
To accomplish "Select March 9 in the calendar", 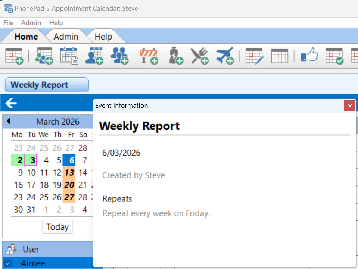I will (x=20, y=172).
